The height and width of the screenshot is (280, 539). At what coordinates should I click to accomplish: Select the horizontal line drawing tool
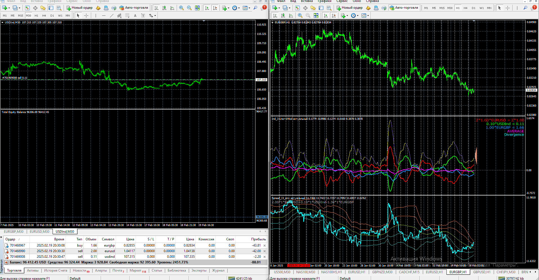[x=104, y=16]
